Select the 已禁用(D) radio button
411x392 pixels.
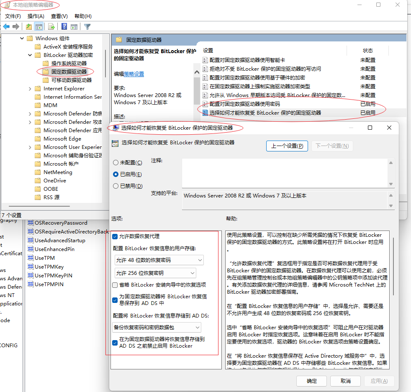116,186
